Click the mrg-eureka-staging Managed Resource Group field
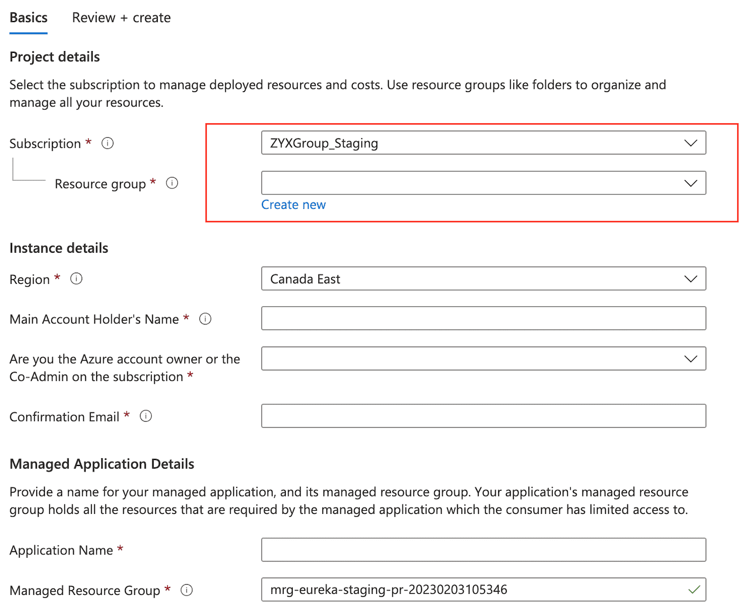Screen dimensions: 750x609 tap(484, 590)
